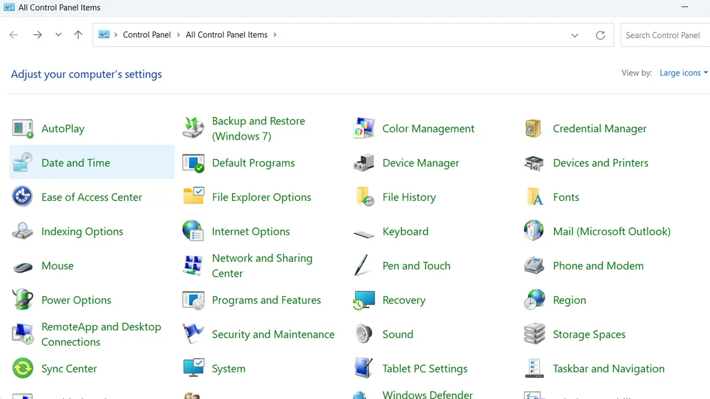Screen dimensions: 710x399
Task: Click the refresh button in address bar
Action: click(x=600, y=35)
